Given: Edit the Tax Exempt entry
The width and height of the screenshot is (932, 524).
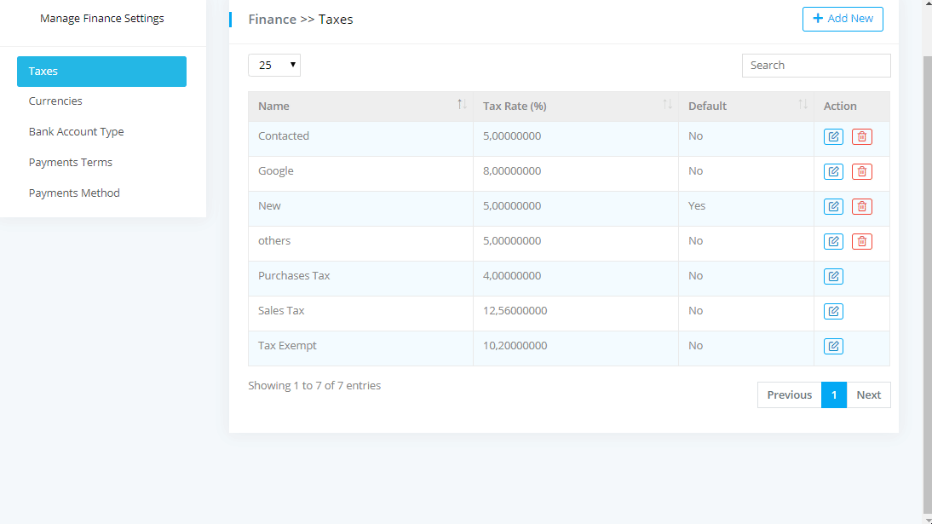Looking at the screenshot, I should click(833, 346).
